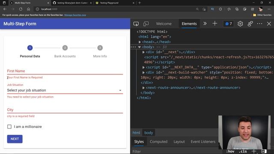Image resolution: width=274 pixels, height=154 pixels.
Task: Close the DevTools panel
Action: [x=269, y=24]
